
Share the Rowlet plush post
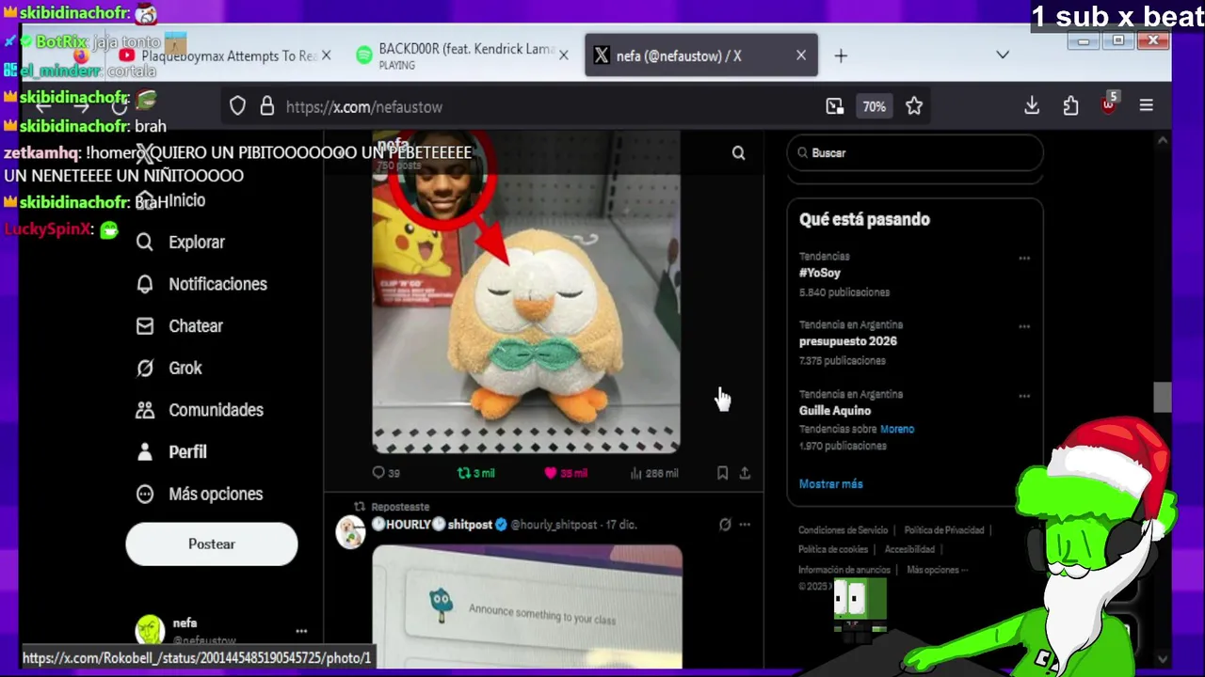pyautogui.click(x=745, y=473)
